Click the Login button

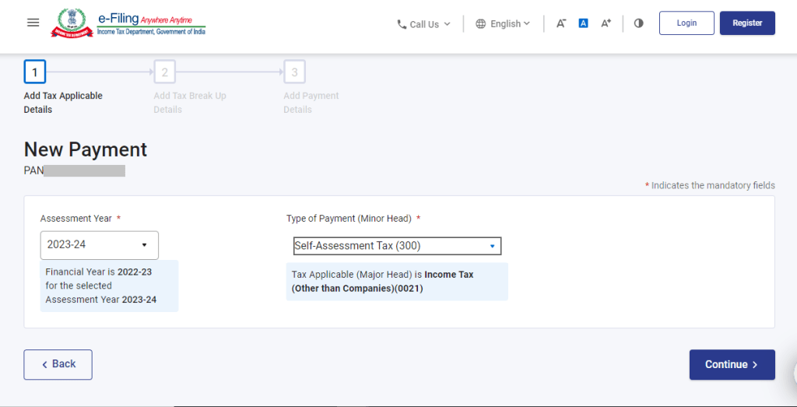tap(686, 23)
